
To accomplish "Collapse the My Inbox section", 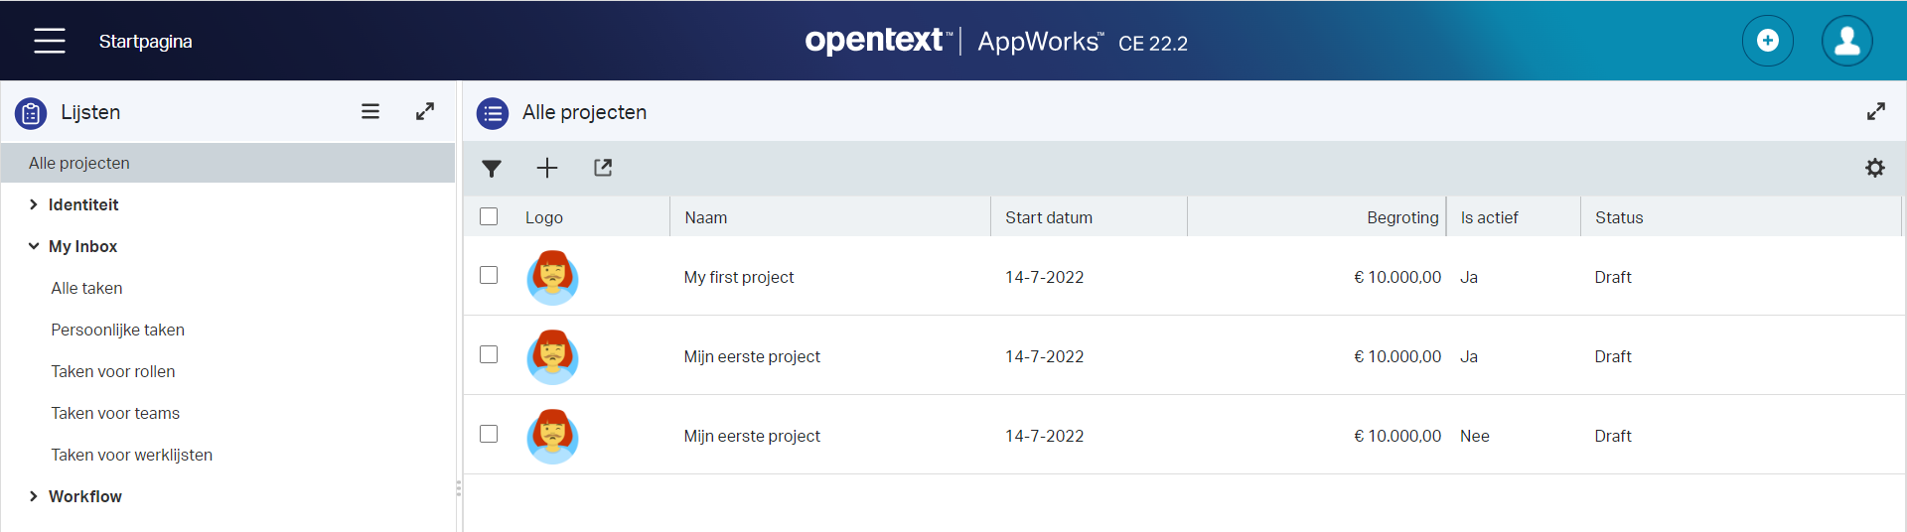I will pos(34,246).
